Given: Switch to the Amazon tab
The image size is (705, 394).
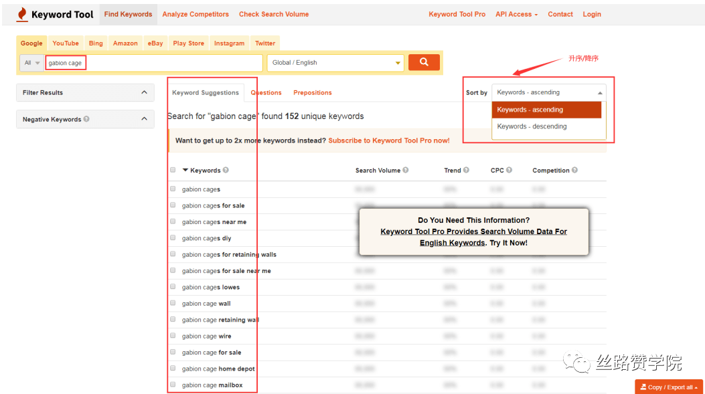Looking at the screenshot, I should coord(125,43).
